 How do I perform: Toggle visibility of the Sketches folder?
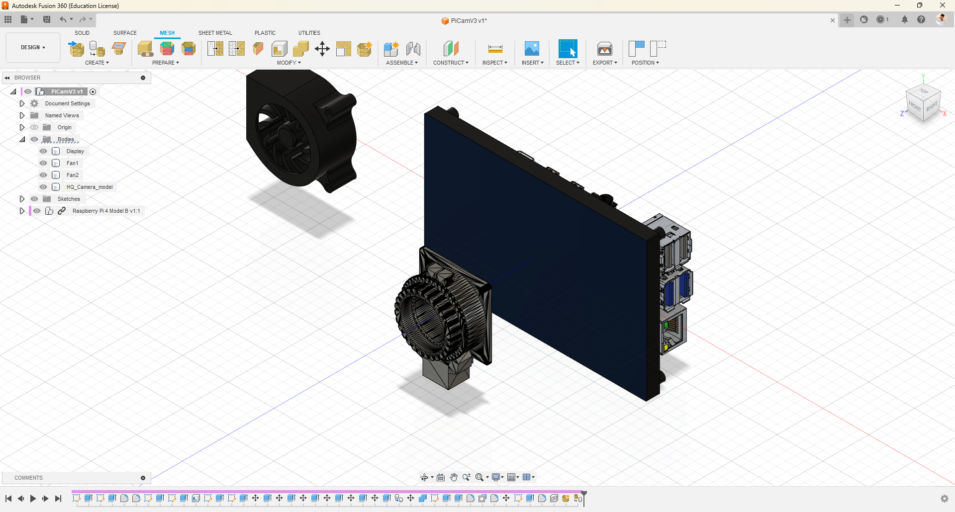(34, 199)
